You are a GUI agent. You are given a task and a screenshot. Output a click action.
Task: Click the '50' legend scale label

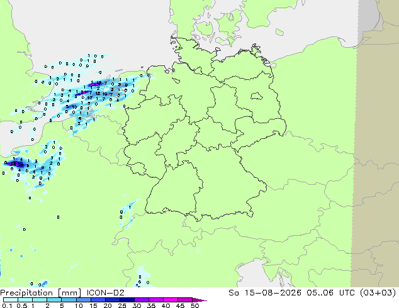click(194, 305)
